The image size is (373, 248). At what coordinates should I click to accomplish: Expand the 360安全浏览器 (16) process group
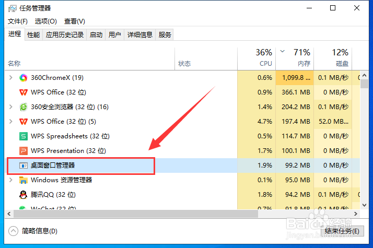[10, 107]
